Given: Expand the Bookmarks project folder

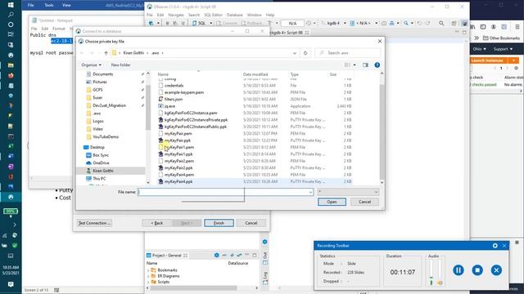Looking at the screenshot, I should [x=148, y=270].
